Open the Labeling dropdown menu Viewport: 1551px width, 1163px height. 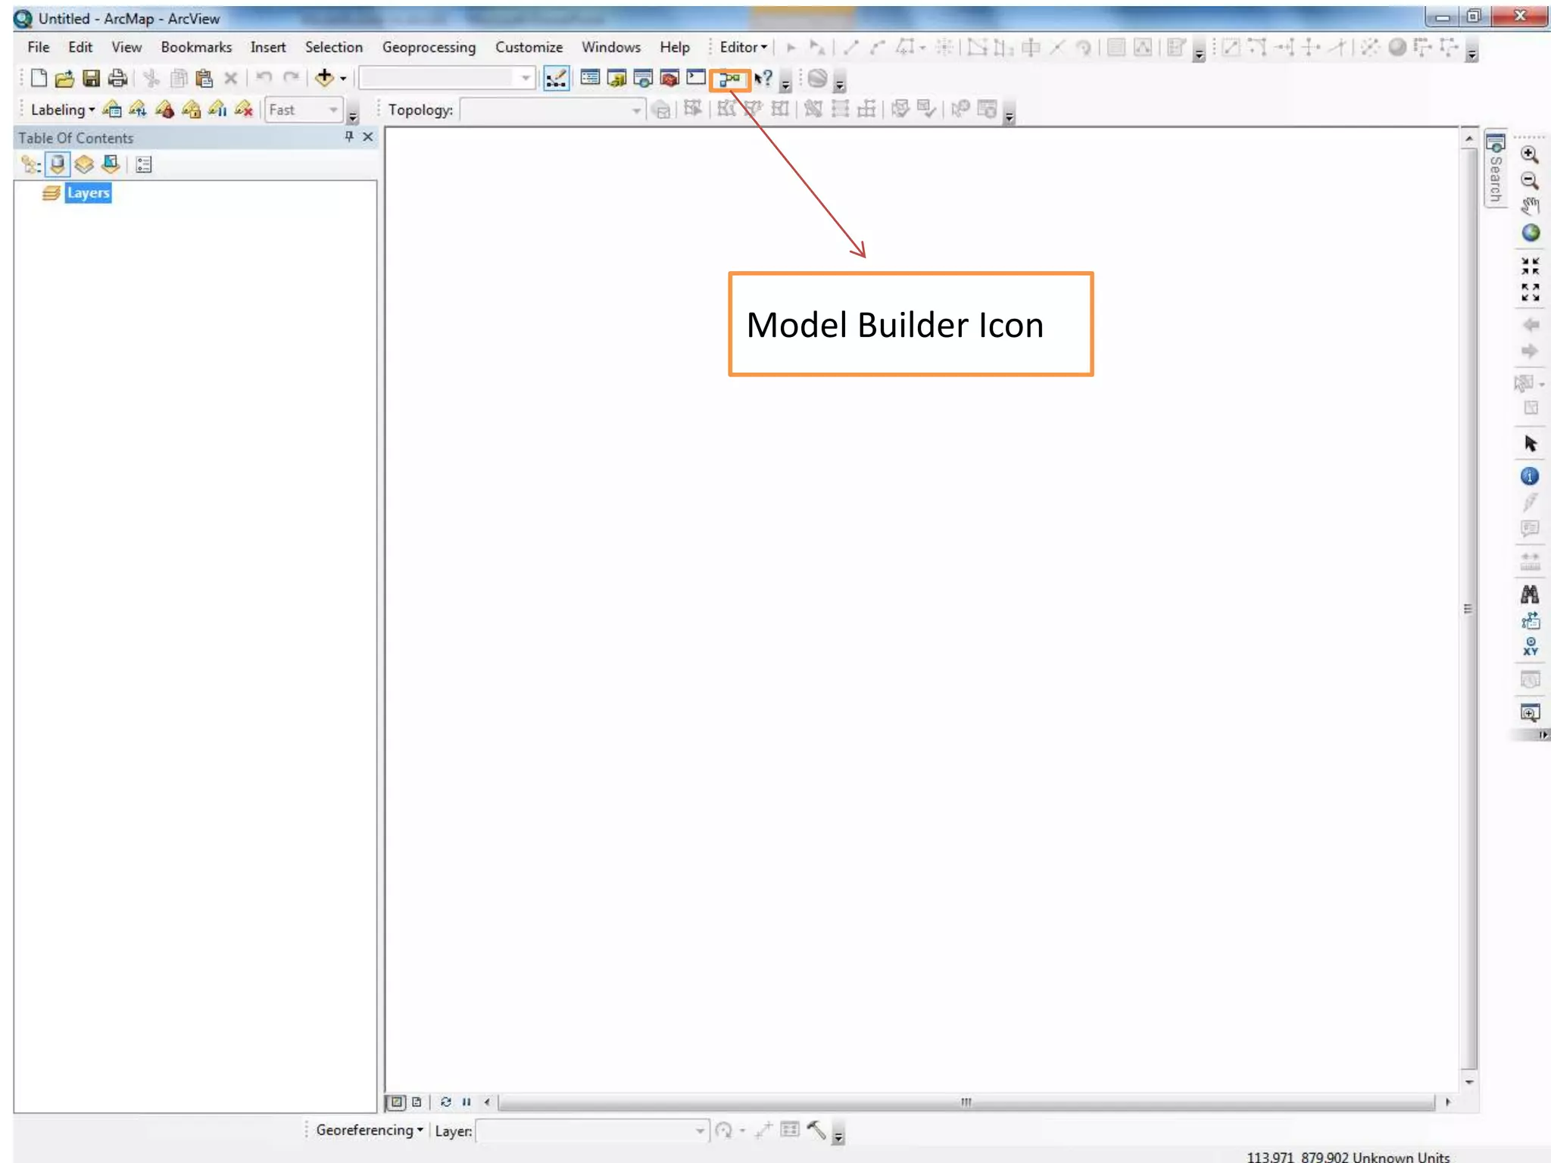63,110
